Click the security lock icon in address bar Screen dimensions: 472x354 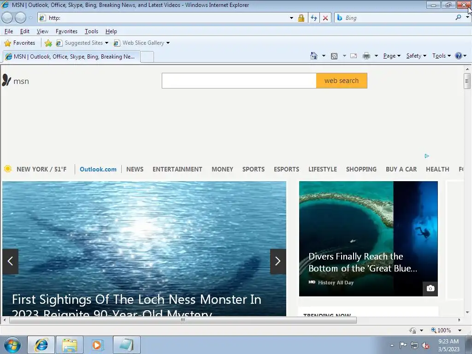(301, 18)
